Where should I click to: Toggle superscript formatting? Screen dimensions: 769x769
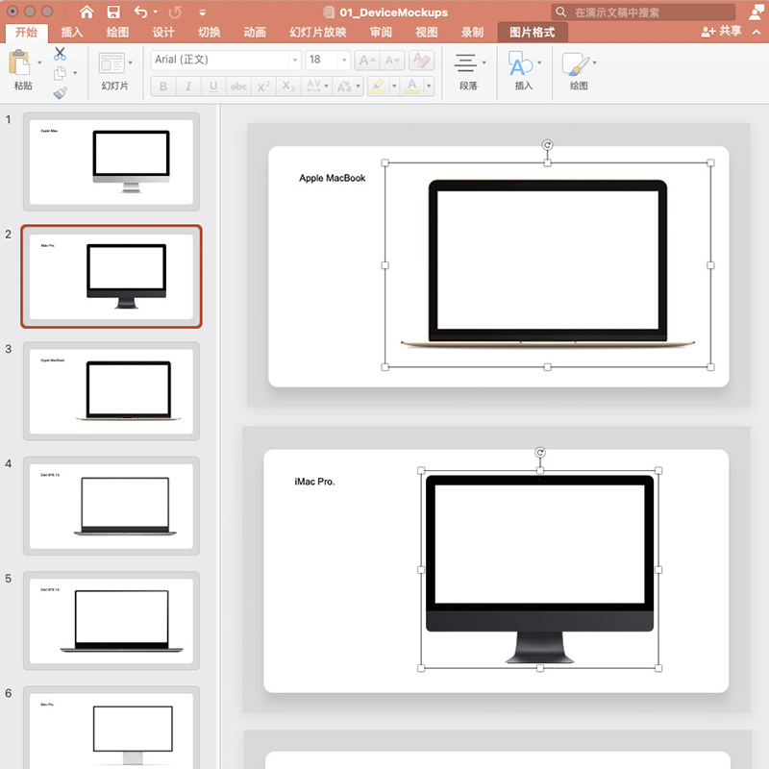tap(263, 87)
